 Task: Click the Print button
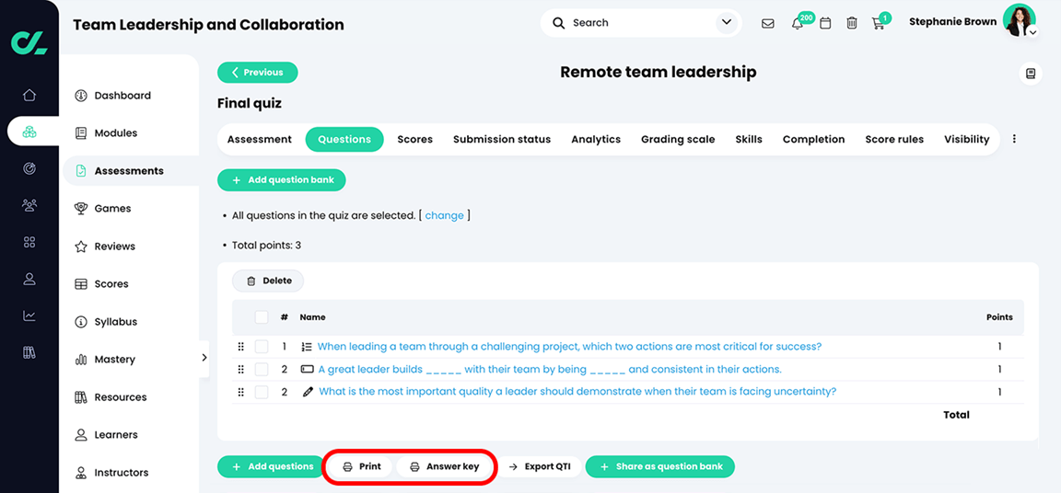coord(362,466)
